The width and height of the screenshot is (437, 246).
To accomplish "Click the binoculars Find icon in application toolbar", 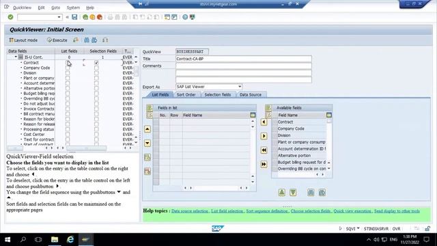I will pos(87,40).
